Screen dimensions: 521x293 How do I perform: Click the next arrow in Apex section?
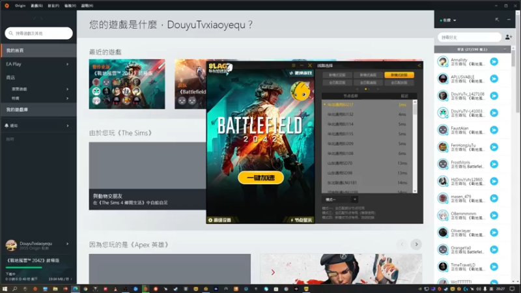pyautogui.click(x=416, y=245)
